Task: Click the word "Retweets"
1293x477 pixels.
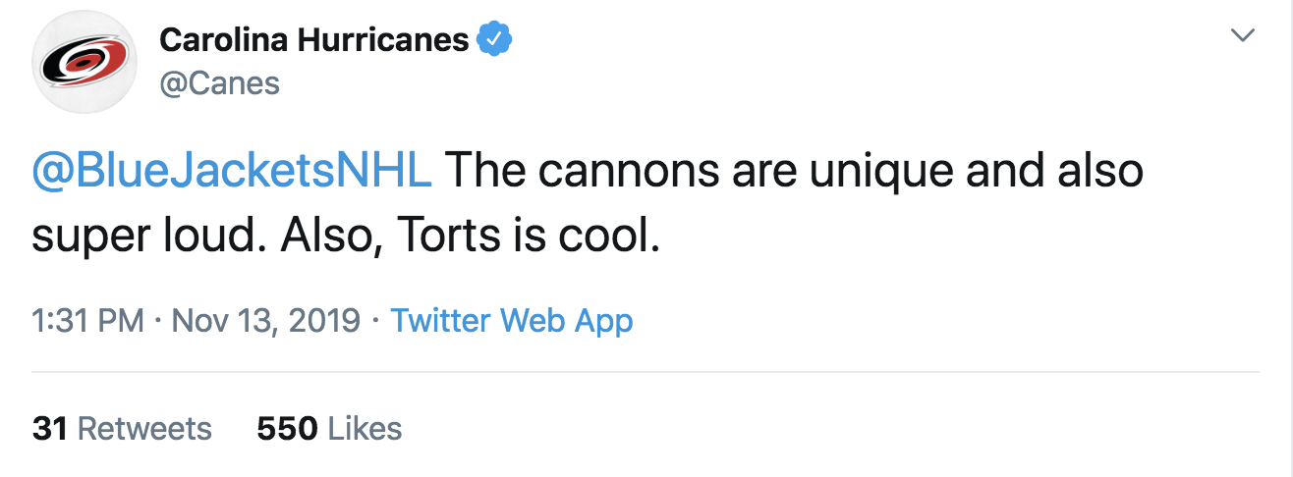Action: [x=144, y=429]
